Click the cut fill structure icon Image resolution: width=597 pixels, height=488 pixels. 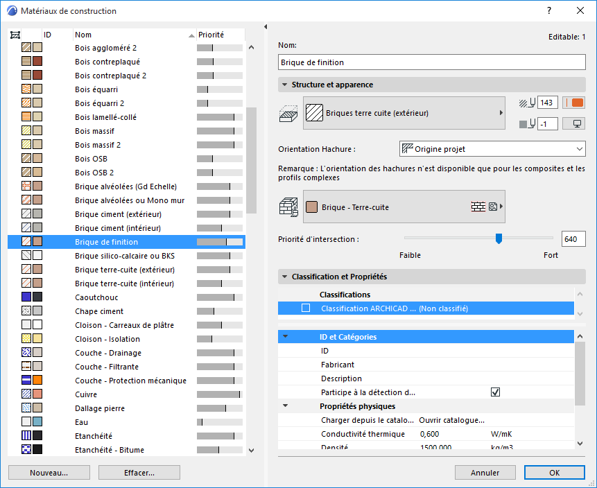click(x=288, y=114)
